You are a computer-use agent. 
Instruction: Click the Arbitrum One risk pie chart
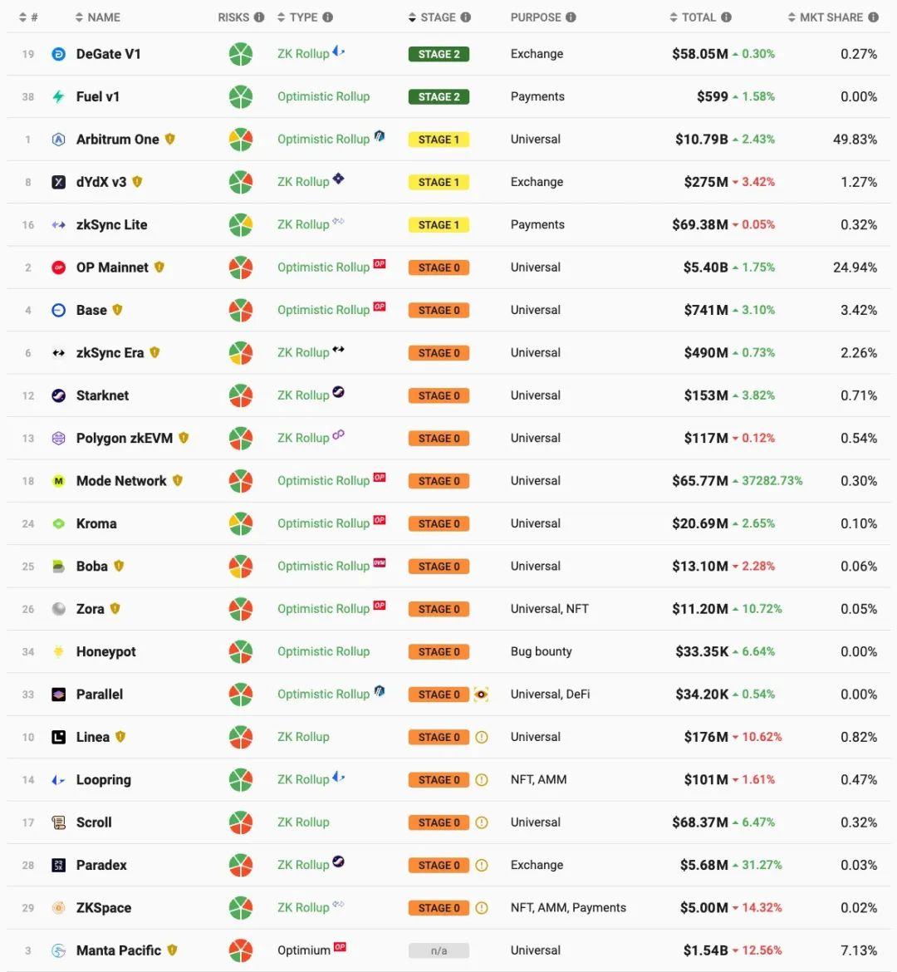[241, 140]
